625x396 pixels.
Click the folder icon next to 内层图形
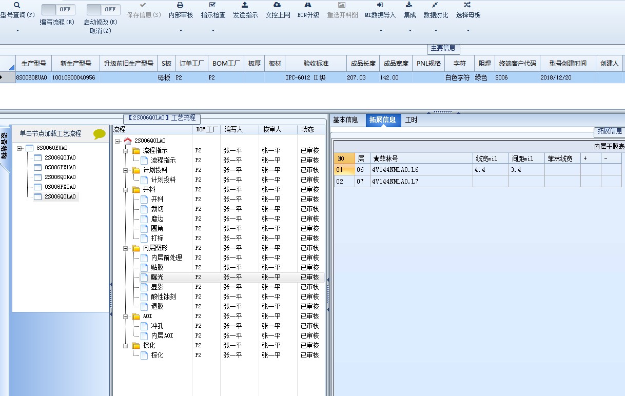pos(136,248)
